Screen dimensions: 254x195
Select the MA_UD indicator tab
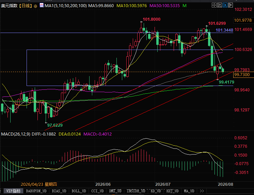pos(189,191)
